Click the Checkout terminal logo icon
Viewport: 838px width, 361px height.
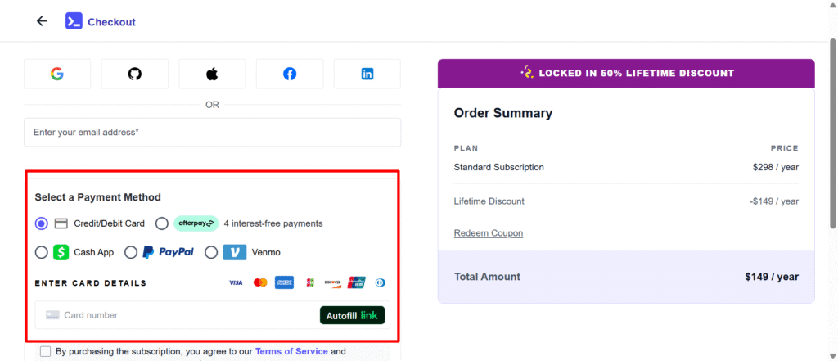pyautogui.click(x=74, y=21)
